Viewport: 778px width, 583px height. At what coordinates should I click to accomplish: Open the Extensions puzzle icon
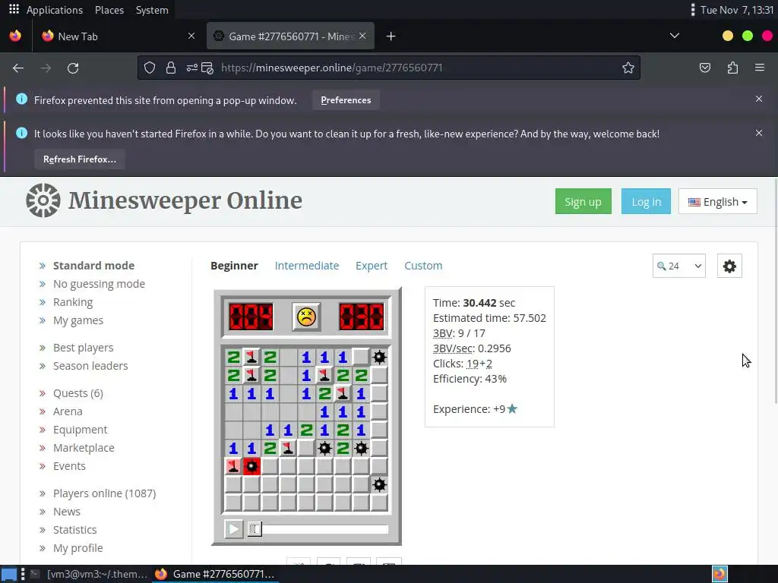[733, 68]
